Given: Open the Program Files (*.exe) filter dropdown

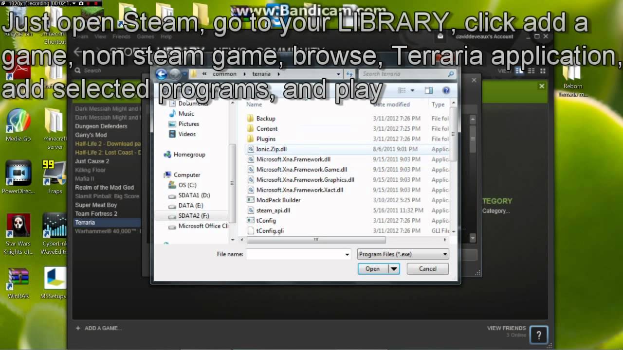Looking at the screenshot, I should 403,254.
